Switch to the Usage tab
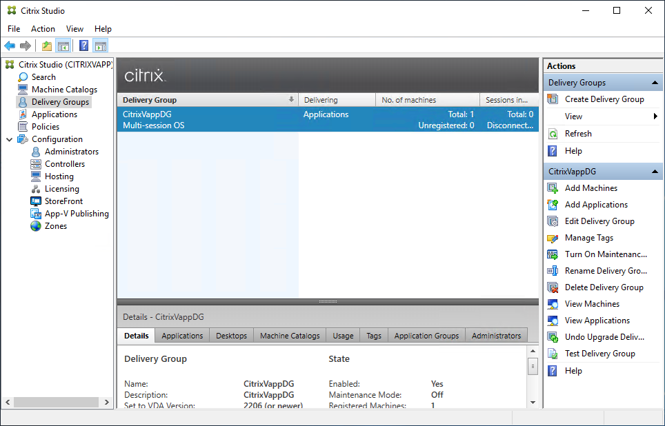665x426 pixels. (343, 335)
